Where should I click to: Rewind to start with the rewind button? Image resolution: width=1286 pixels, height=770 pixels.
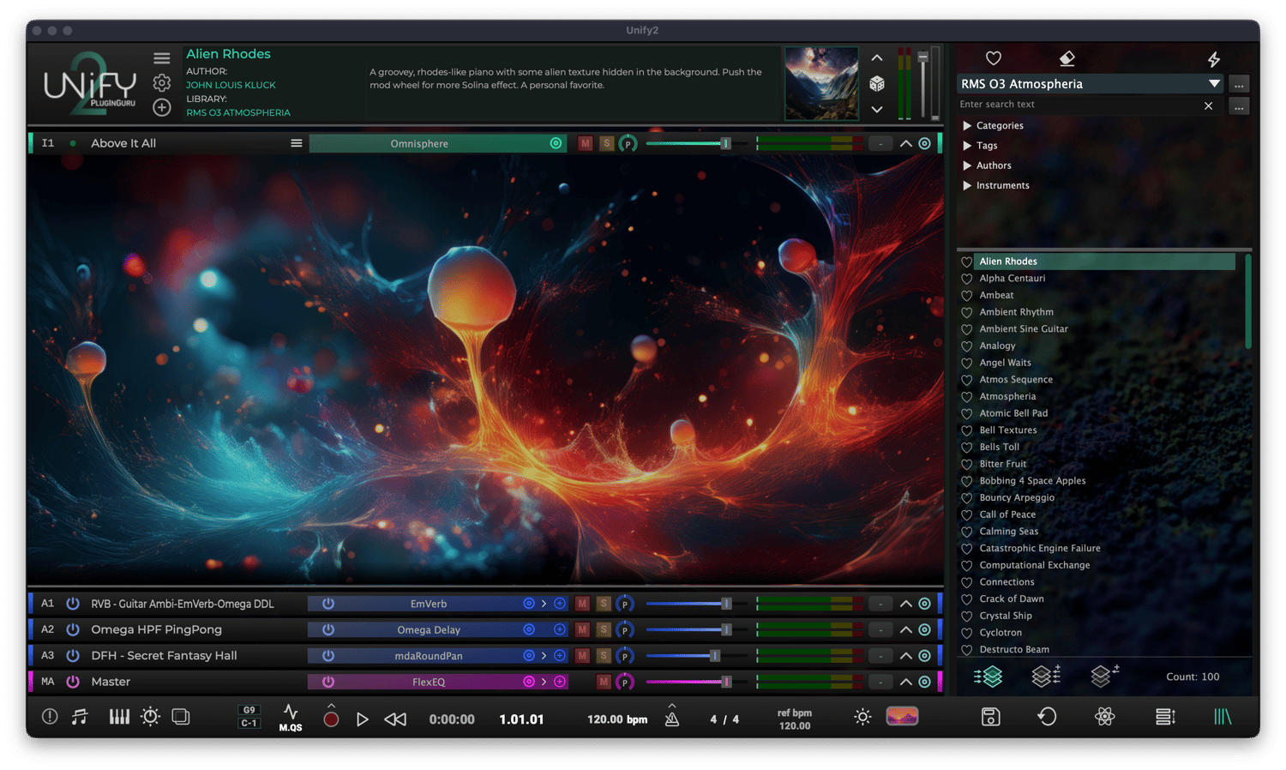click(x=395, y=719)
